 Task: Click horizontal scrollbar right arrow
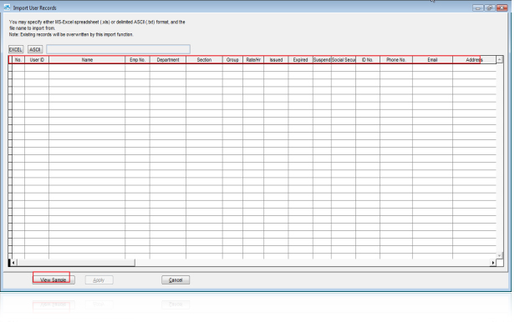(493, 263)
